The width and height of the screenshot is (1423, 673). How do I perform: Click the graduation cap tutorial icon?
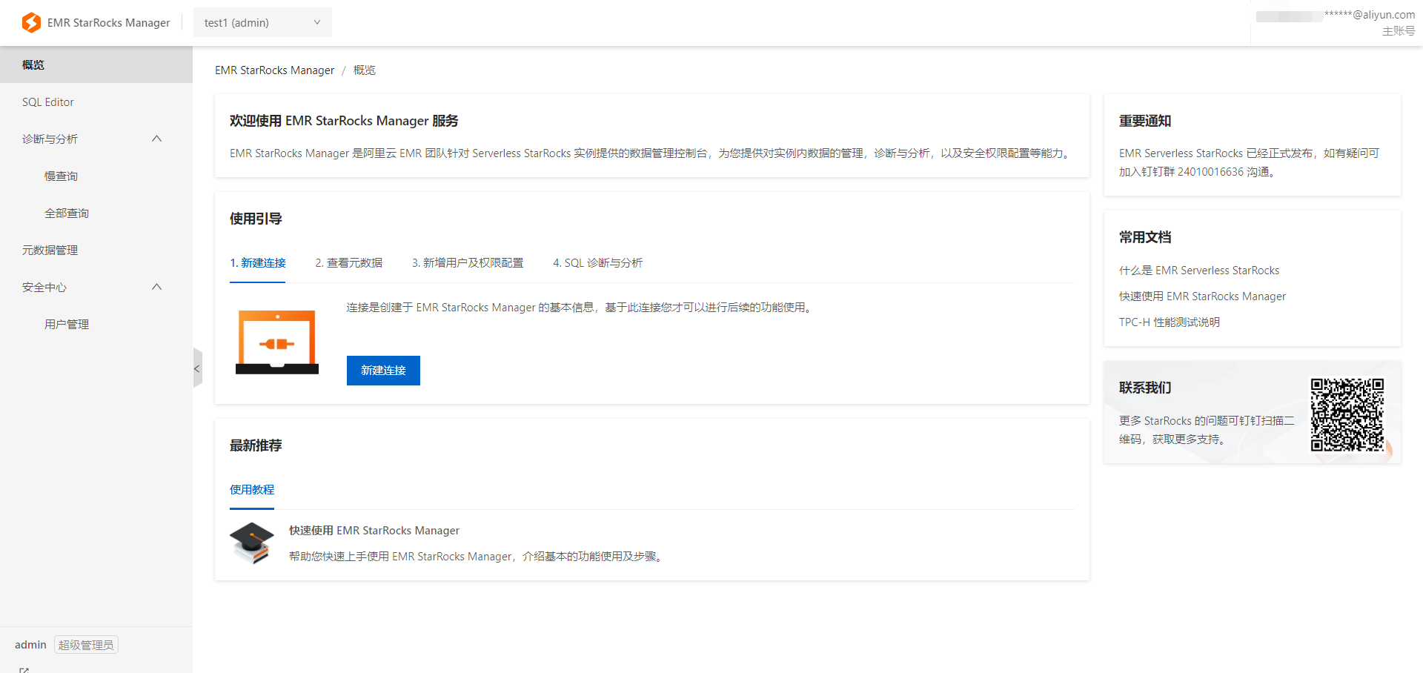pyautogui.click(x=252, y=543)
